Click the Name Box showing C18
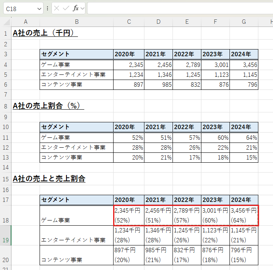The height and width of the screenshot is (270, 273). click(20, 9)
